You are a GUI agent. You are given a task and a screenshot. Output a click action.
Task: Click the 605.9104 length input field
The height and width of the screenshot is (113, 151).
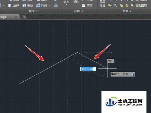(88, 69)
